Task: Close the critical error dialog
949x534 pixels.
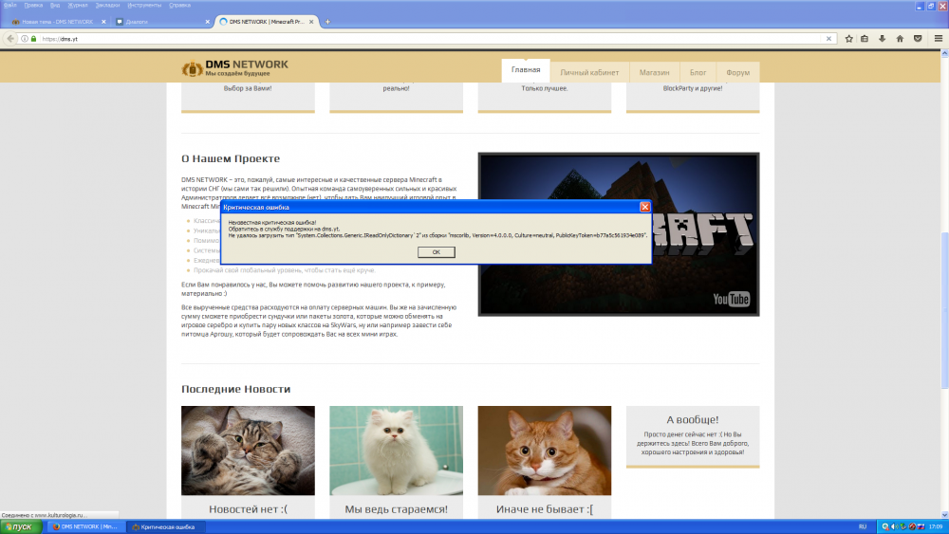Action: [644, 206]
